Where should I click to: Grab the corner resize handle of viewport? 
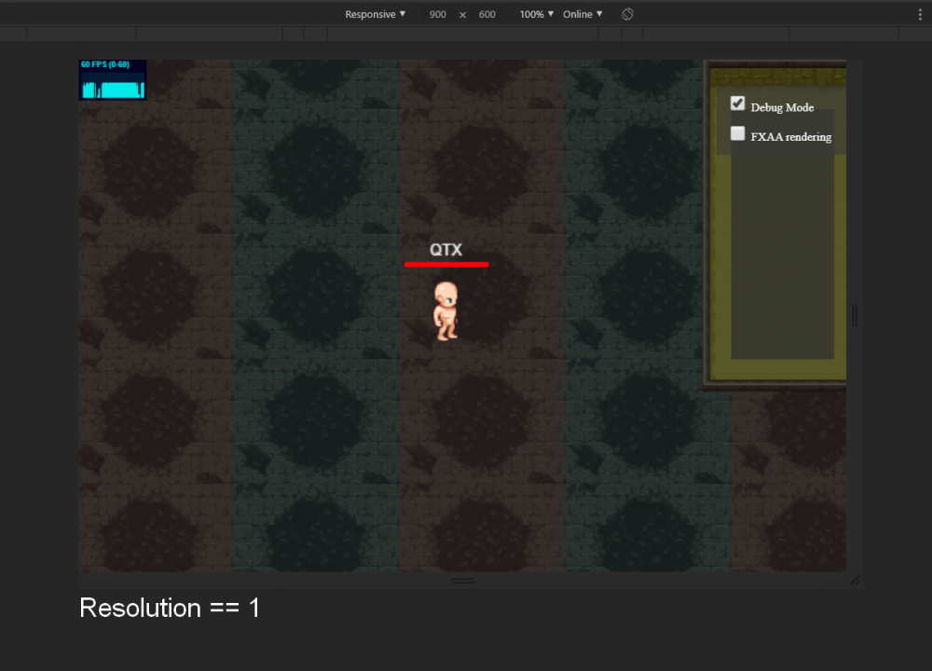[854, 581]
